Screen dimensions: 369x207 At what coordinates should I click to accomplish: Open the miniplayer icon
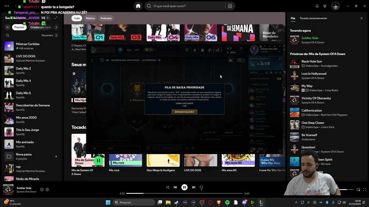pos(359,190)
